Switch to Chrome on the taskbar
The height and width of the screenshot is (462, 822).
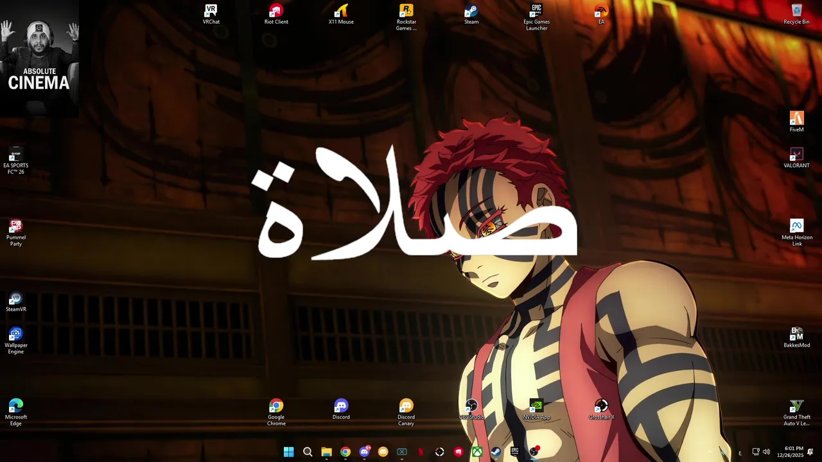(345, 452)
